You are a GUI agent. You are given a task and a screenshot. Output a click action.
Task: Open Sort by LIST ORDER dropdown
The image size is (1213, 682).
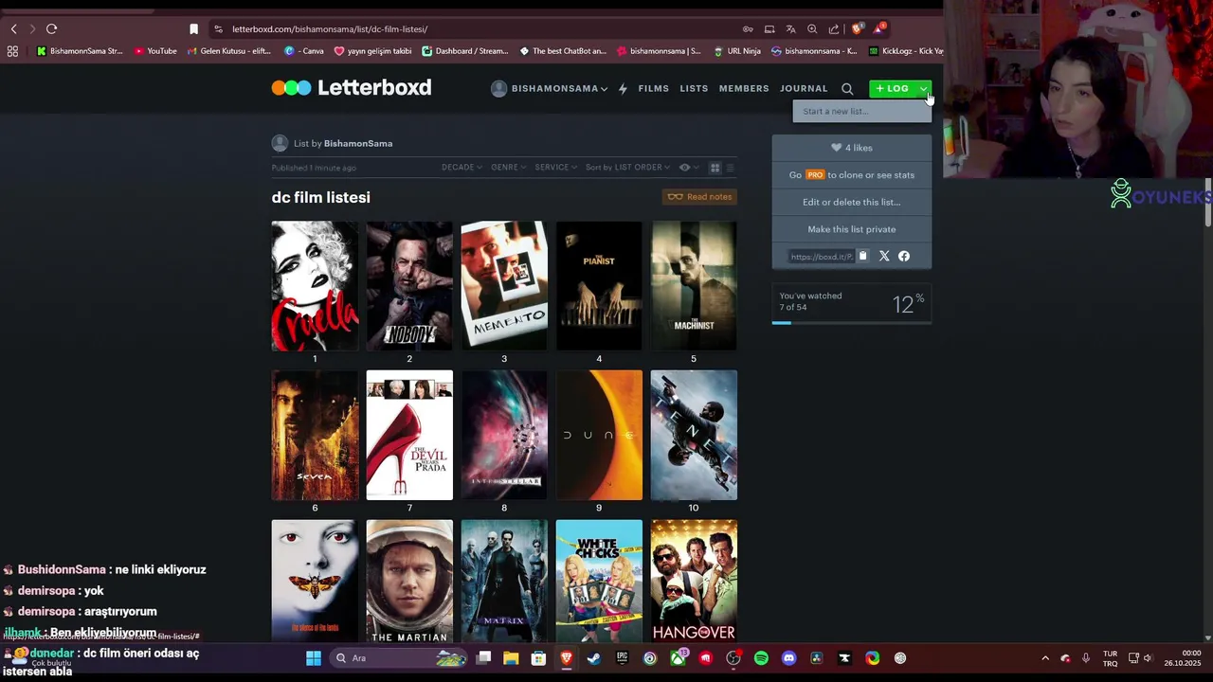627,168
